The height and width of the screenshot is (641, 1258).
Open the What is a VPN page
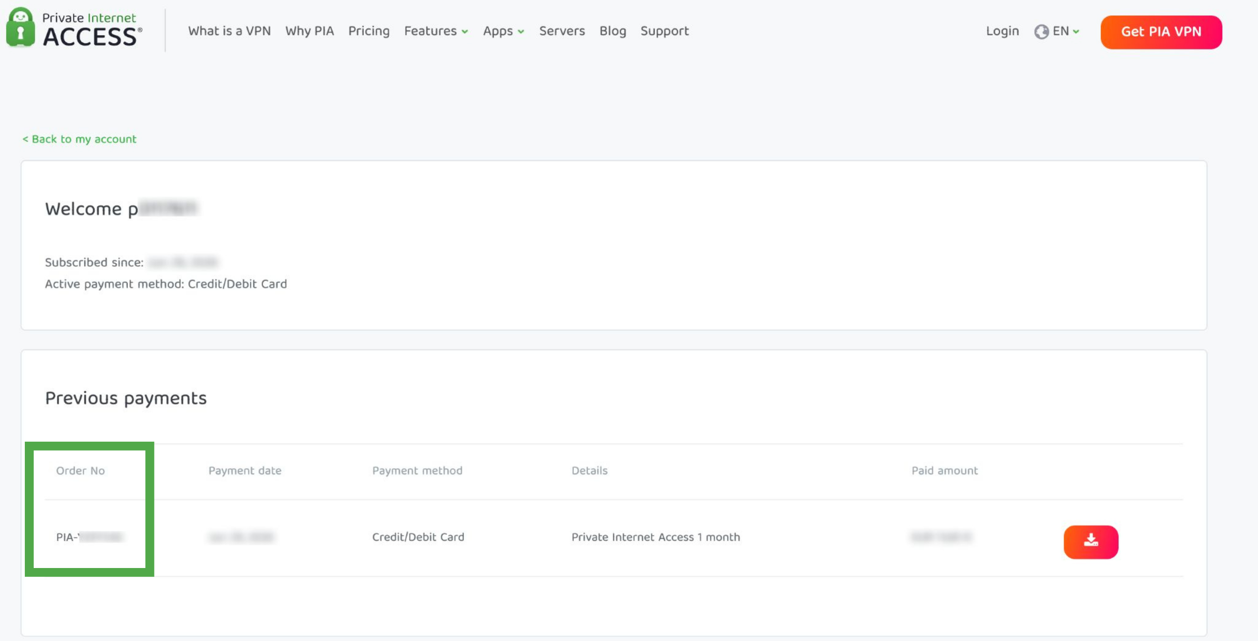point(229,31)
